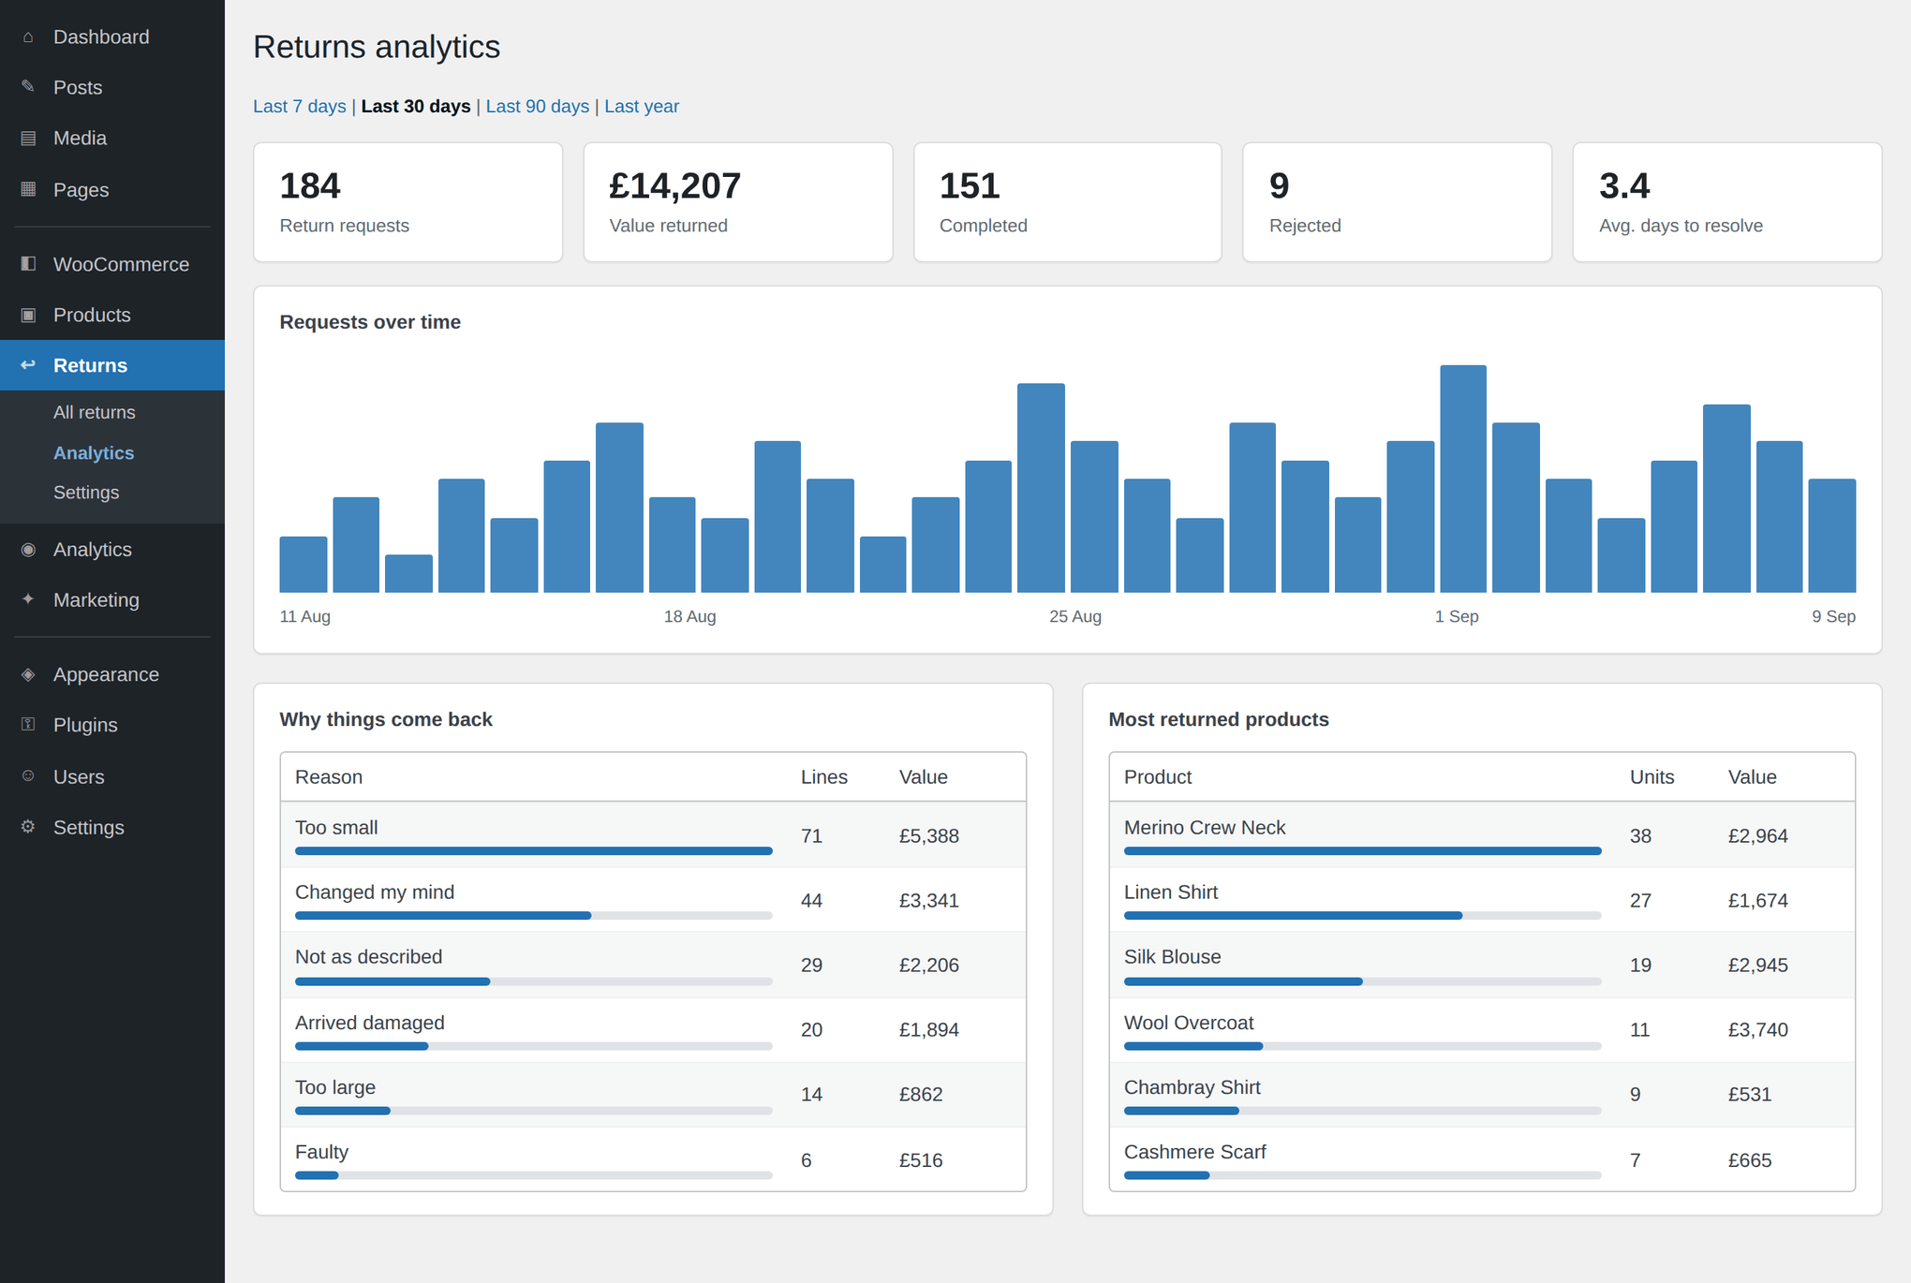Click the WooCommerce icon
This screenshot has width=1911, height=1283.
pos(28,264)
